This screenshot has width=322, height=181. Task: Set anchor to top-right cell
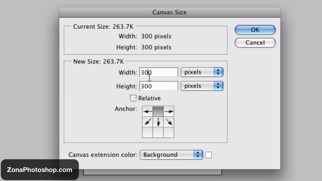coord(169,111)
